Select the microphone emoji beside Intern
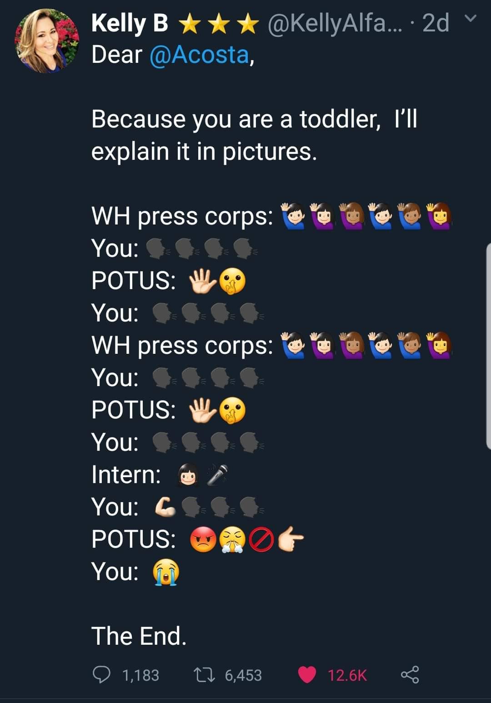Viewport: 491px width, 703px height. (217, 475)
